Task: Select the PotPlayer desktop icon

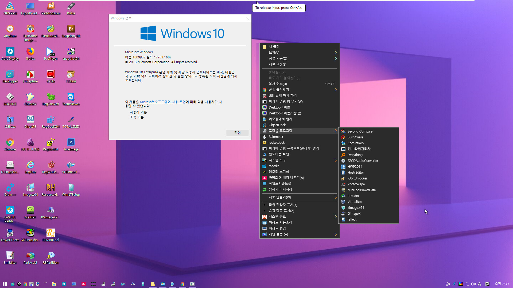Action: (51, 54)
